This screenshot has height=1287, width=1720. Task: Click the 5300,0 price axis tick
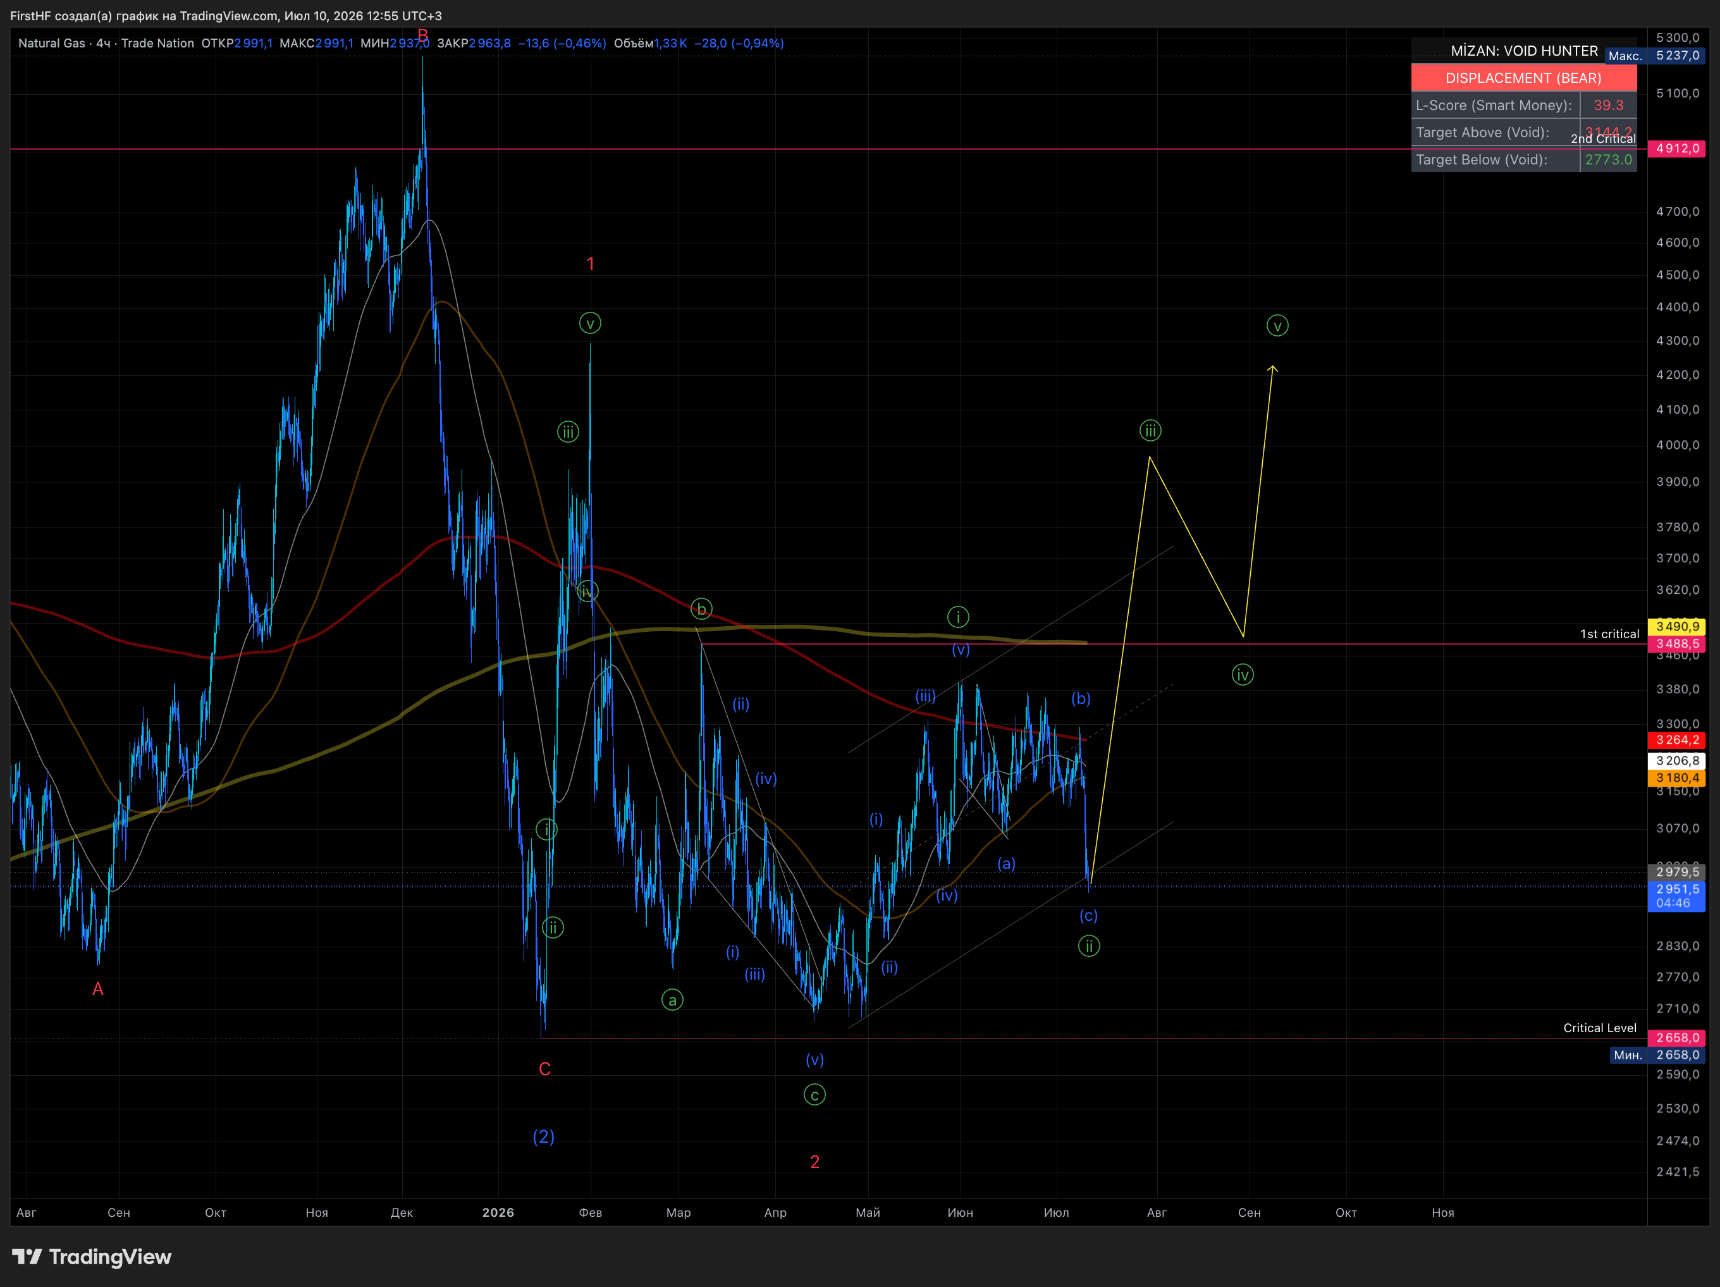(1677, 37)
